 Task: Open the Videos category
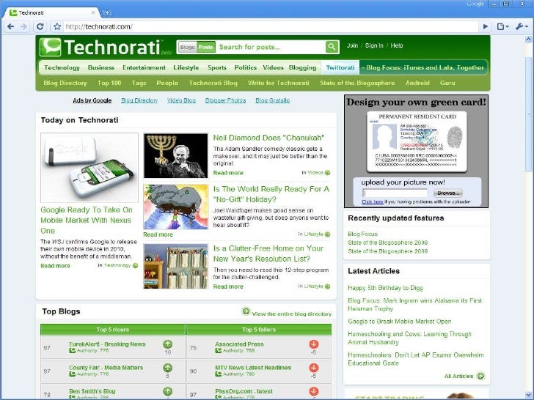coord(273,67)
